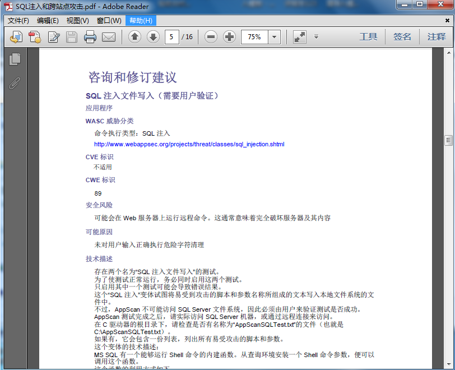Click the 安全风险 section label
This screenshot has height=370, width=455.
pos(99,205)
